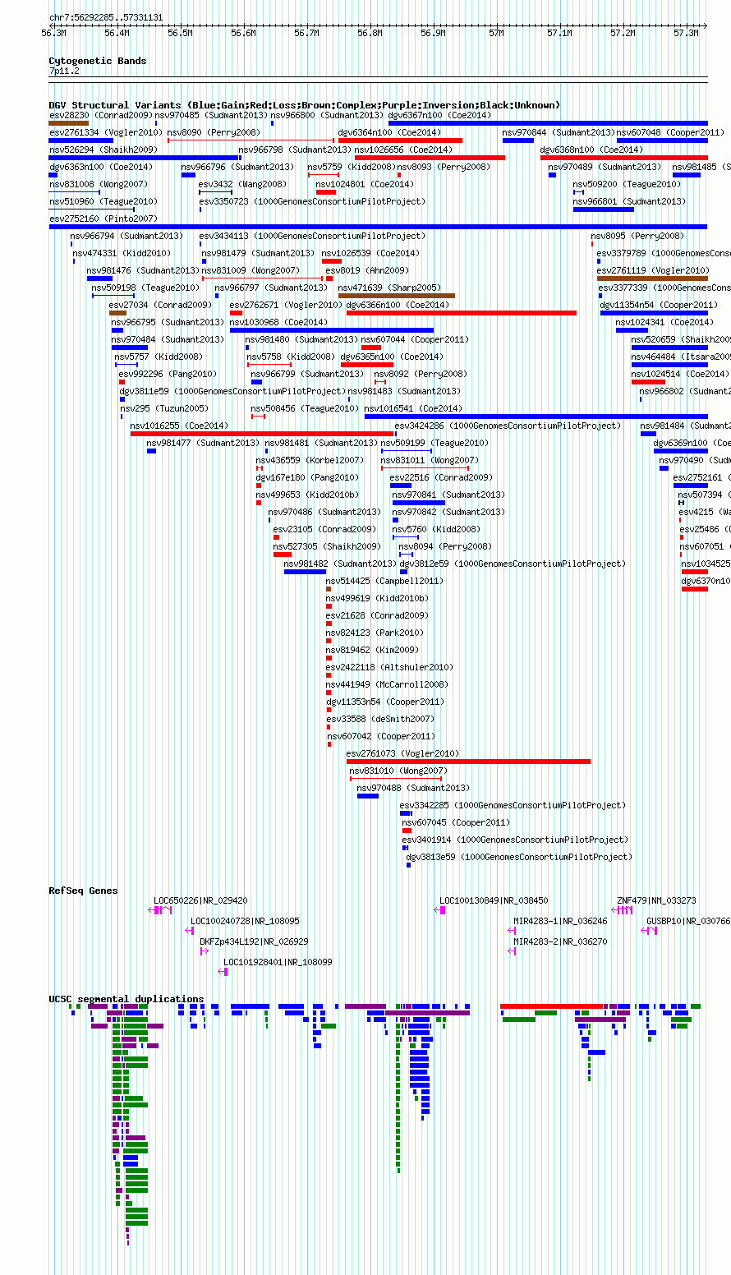The height and width of the screenshot is (1275, 731).
Task: Open the esv2761073 (Vogler2010) label
Action: coord(402,753)
